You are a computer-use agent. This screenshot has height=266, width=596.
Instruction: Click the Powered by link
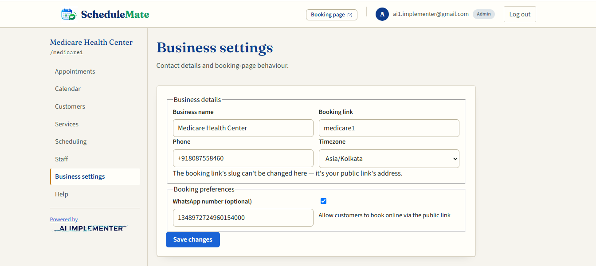click(x=64, y=219)
